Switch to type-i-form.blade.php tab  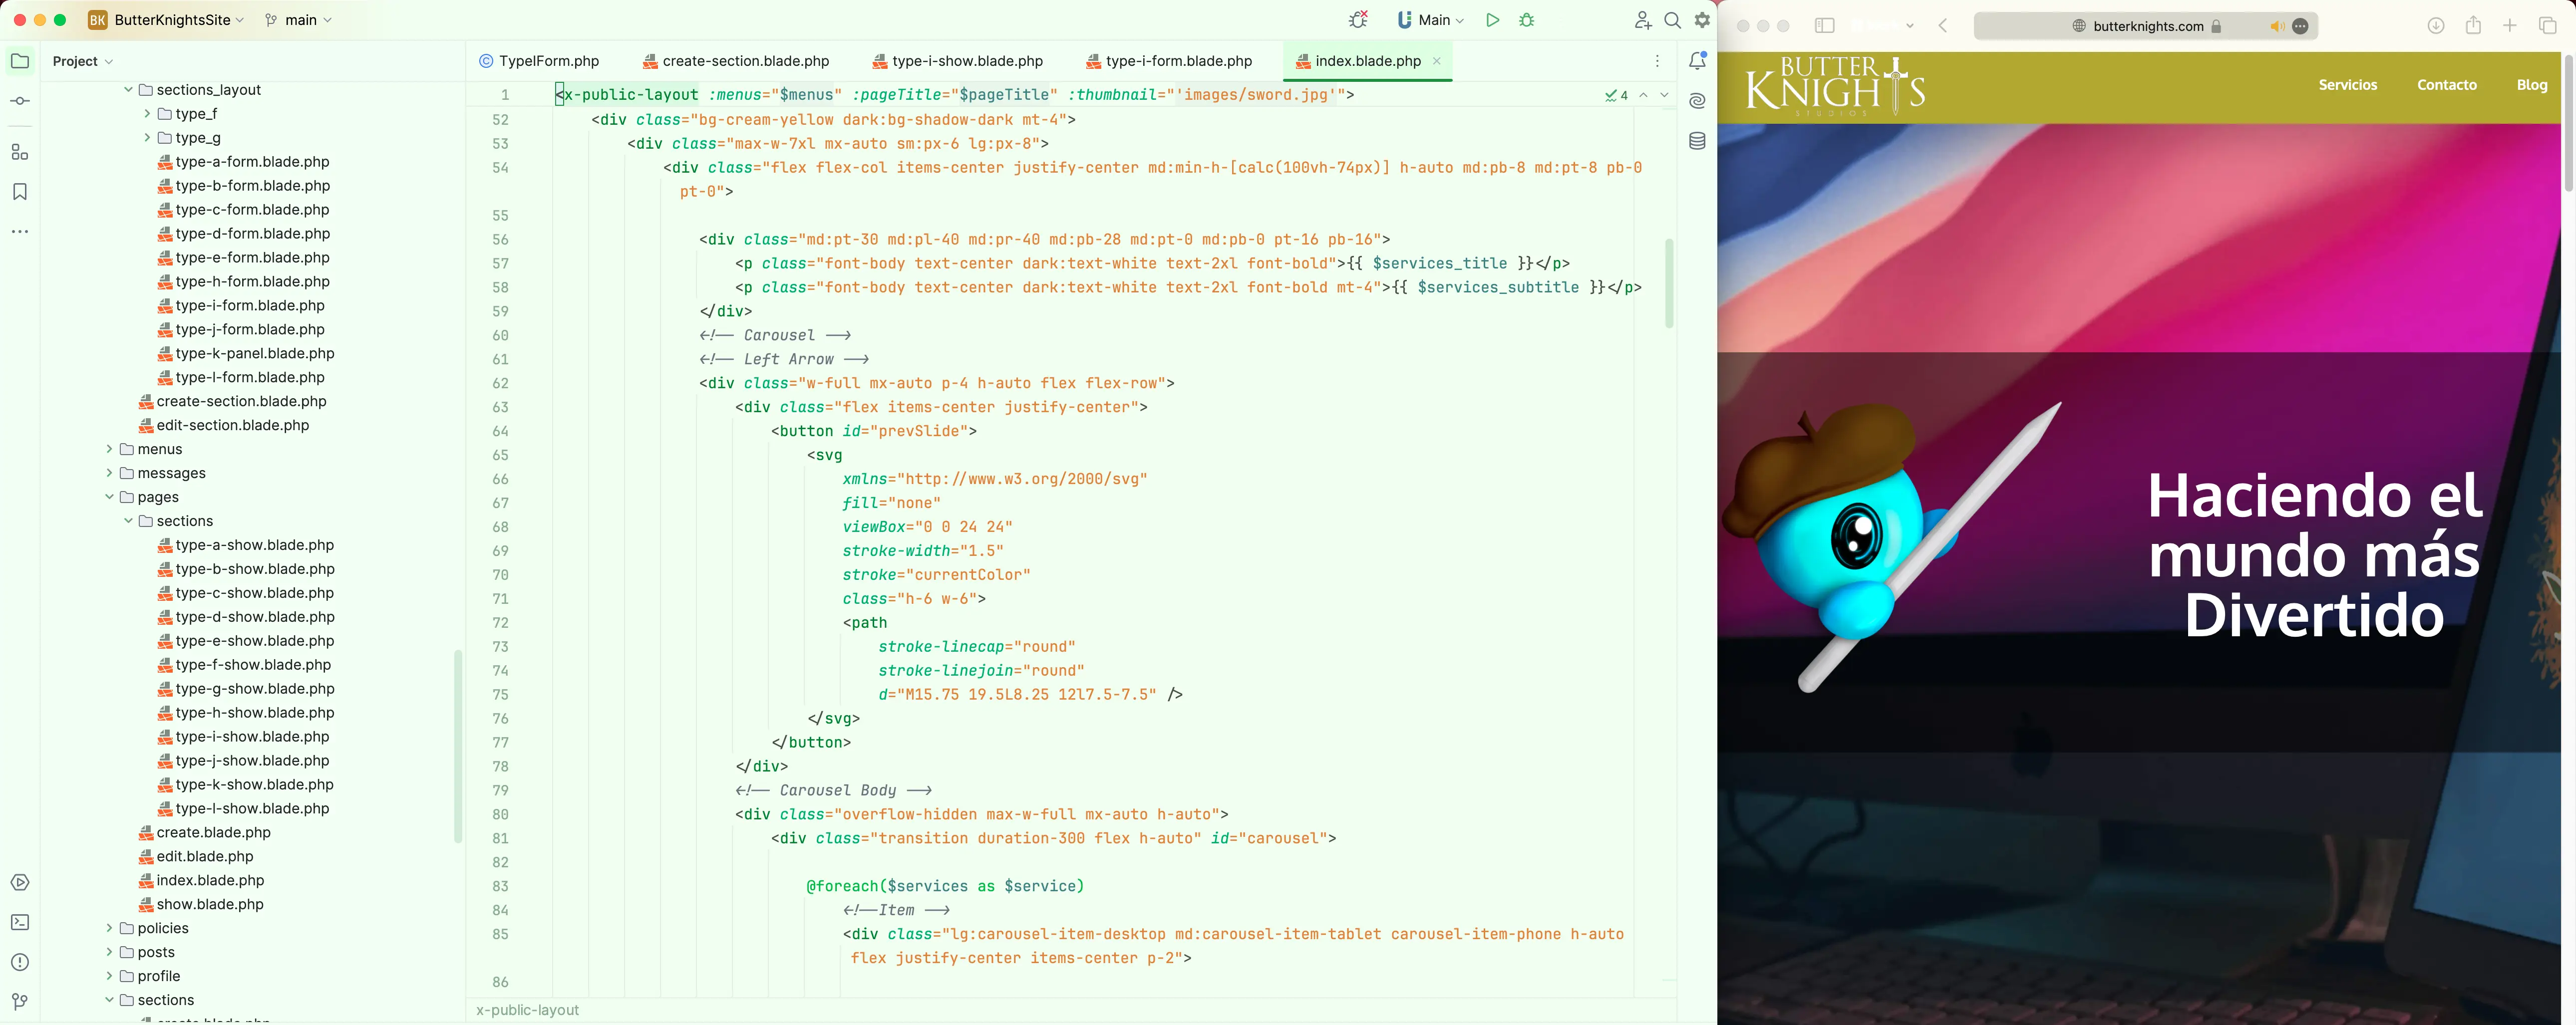click(1169, 61)
